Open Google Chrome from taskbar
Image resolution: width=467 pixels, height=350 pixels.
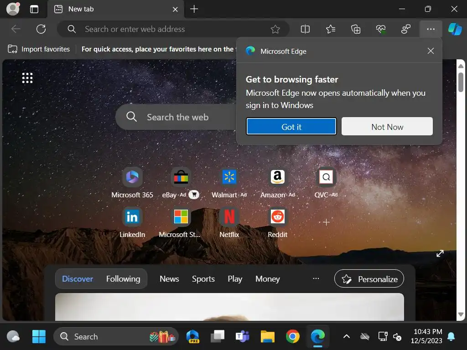292,337
